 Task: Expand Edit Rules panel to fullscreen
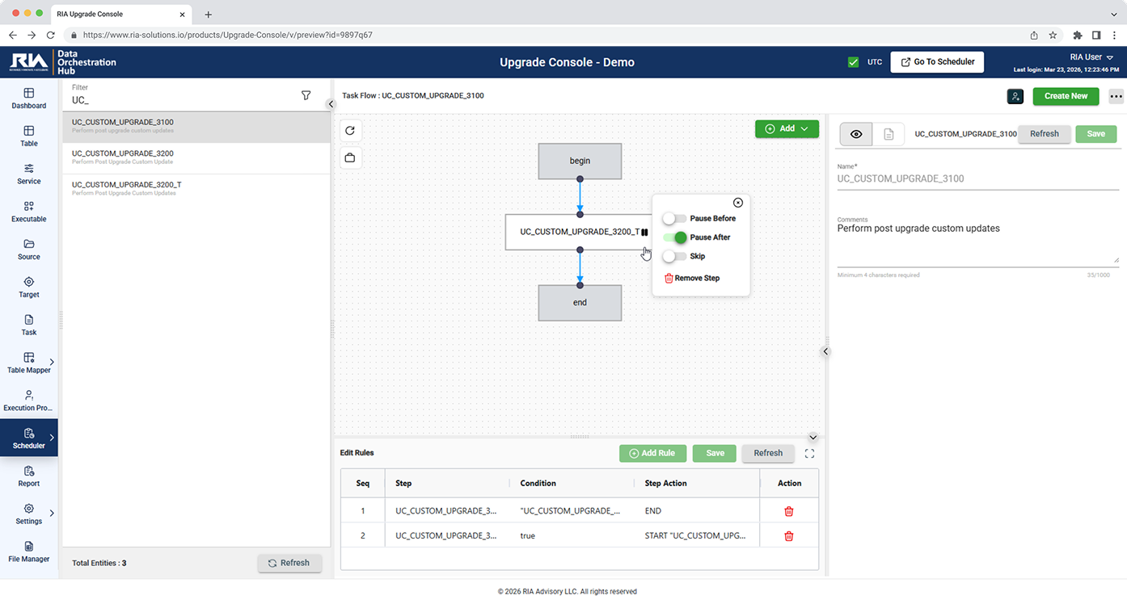click(809, 454)
